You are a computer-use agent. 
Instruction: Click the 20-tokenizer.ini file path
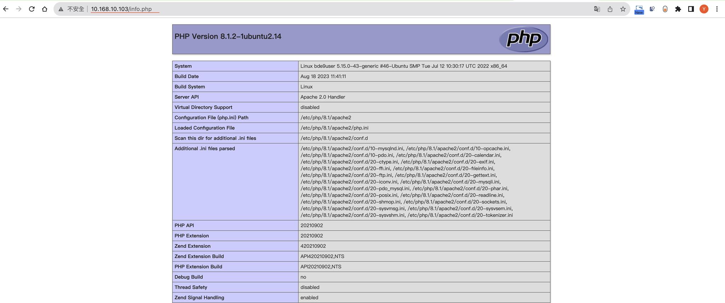(460, 215)
